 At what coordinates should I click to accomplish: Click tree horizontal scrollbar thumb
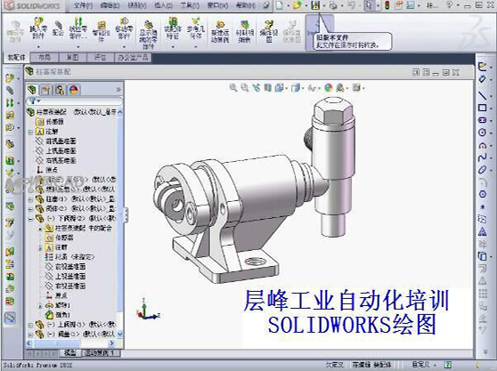(57, 343)
